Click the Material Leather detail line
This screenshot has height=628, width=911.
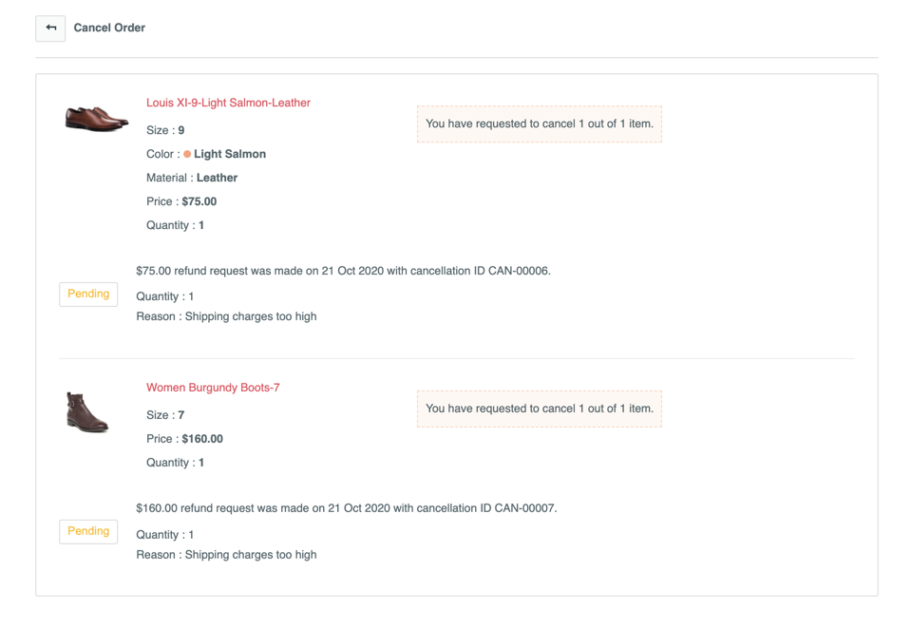[x=192, y=178]
